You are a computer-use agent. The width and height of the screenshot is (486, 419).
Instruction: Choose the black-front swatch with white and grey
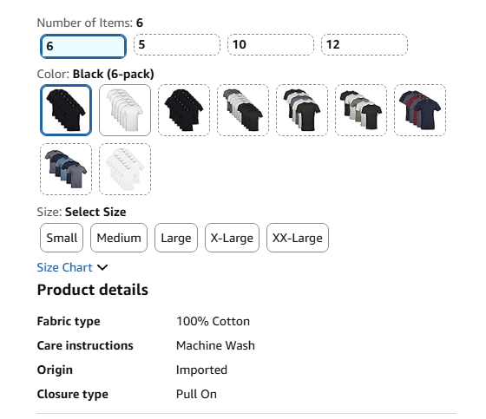click(x=302, y=110)
